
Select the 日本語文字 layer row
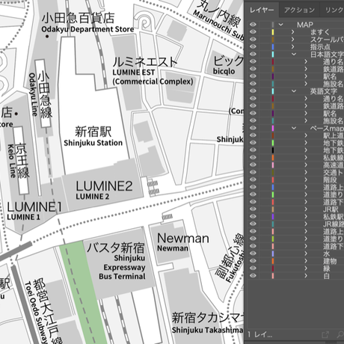[x=295, y=54]
